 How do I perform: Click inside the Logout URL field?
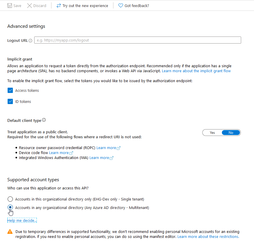137,40
